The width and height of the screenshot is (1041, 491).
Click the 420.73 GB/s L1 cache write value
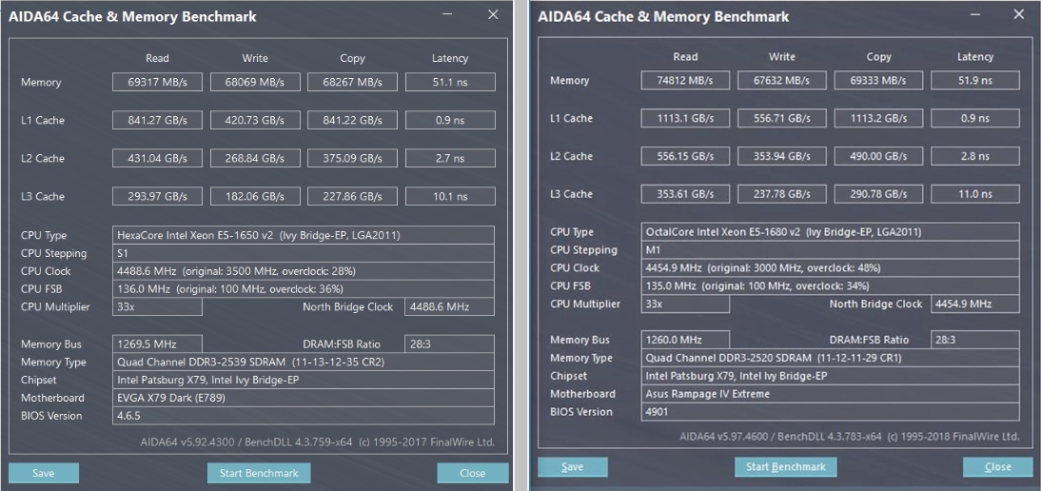(x=255, y=121)
